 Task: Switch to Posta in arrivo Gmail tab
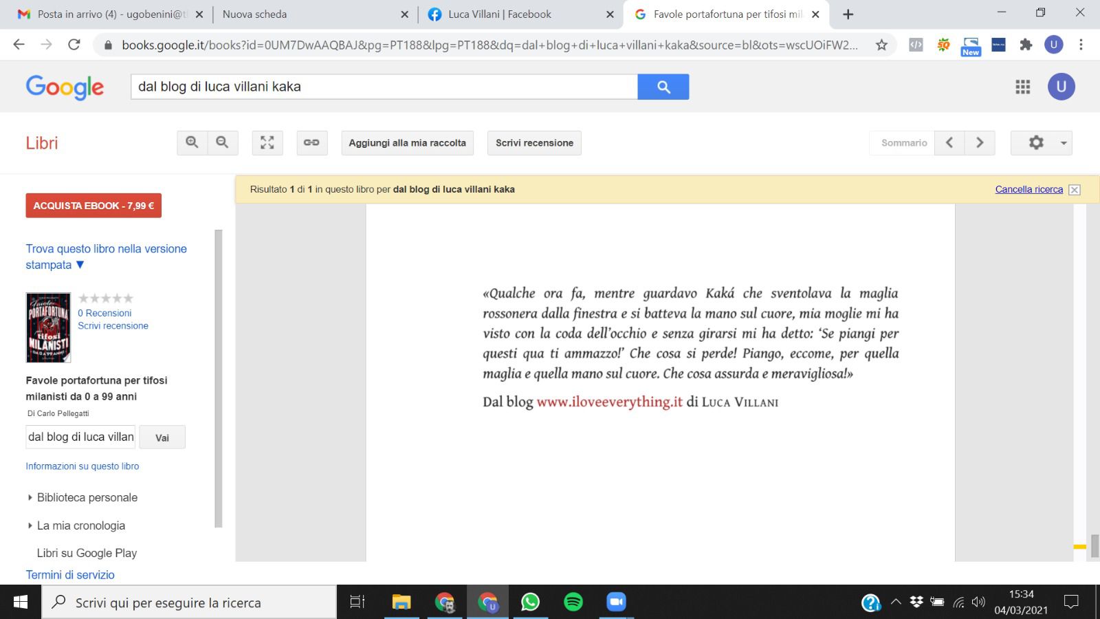(x=111, y=14)
